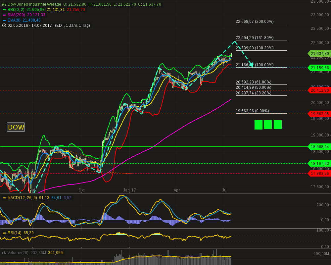Click the MACD(12, 26, 9) indicator label
This screenshot has height=265, width=331.
tap(22, 198)
